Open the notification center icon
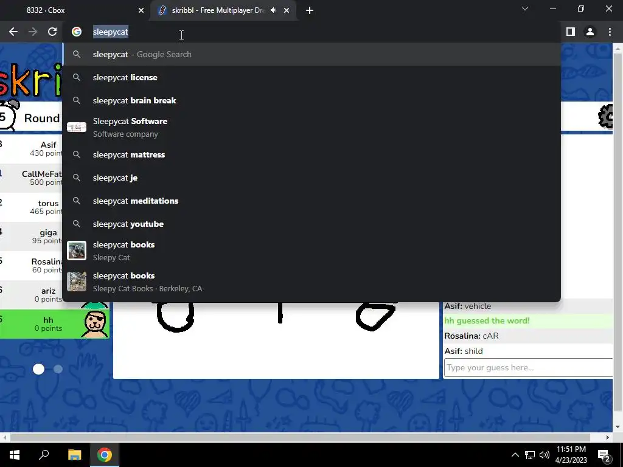This screenshot has height=467, width=623. 604,455
